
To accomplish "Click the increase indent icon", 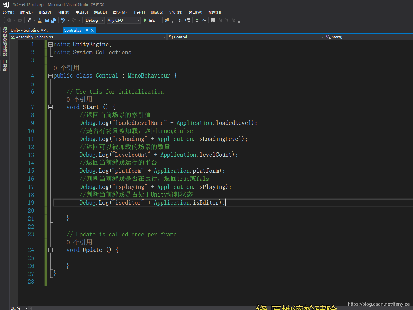I will pyautogui.click(x=203, y=20).
